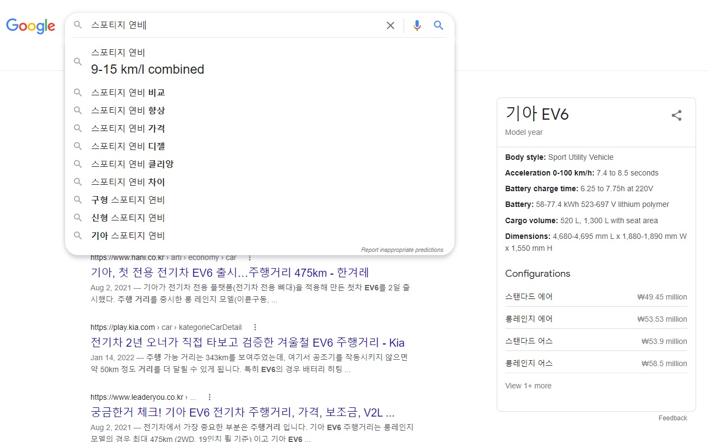Click the magnifier icon beside "구형 스포티지 연비"
708x442 pixels.
[x=77, y=199]
